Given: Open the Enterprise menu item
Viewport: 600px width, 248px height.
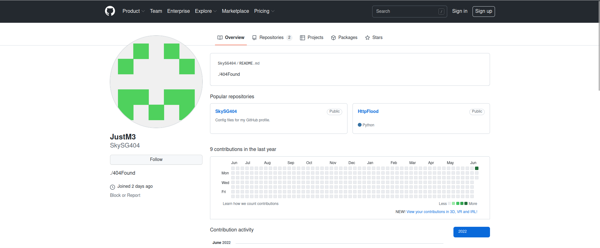Looking at the screenshot, I should point(178,11).
